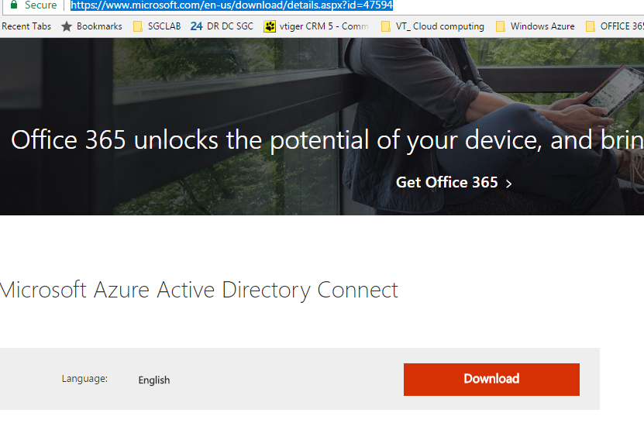
Task: Click the Language label
Action: pos(84,379)
